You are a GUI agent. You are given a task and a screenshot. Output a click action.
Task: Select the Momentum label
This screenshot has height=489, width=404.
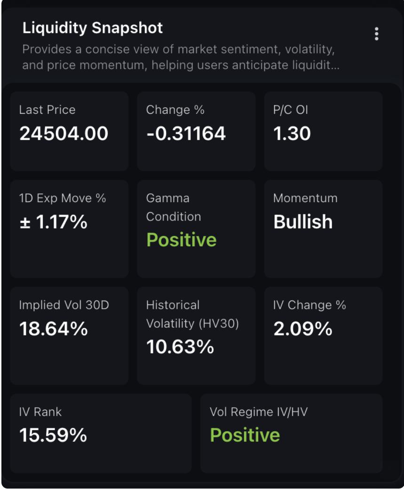pyautogui.click(x=305, y=198)
